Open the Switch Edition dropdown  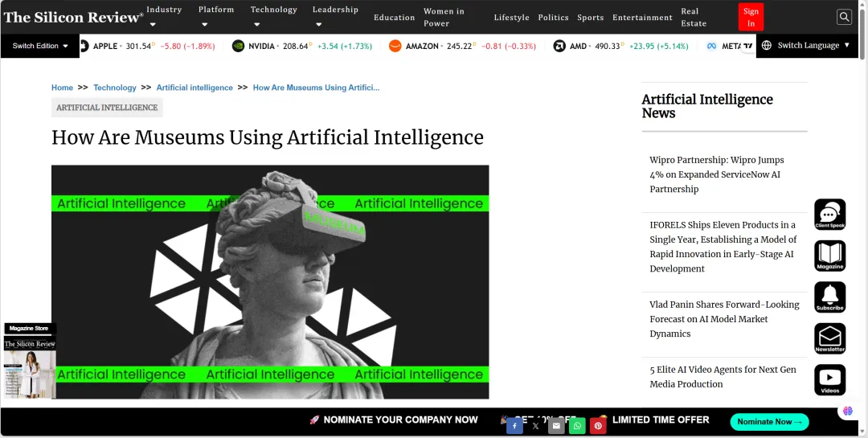[40, 46]
